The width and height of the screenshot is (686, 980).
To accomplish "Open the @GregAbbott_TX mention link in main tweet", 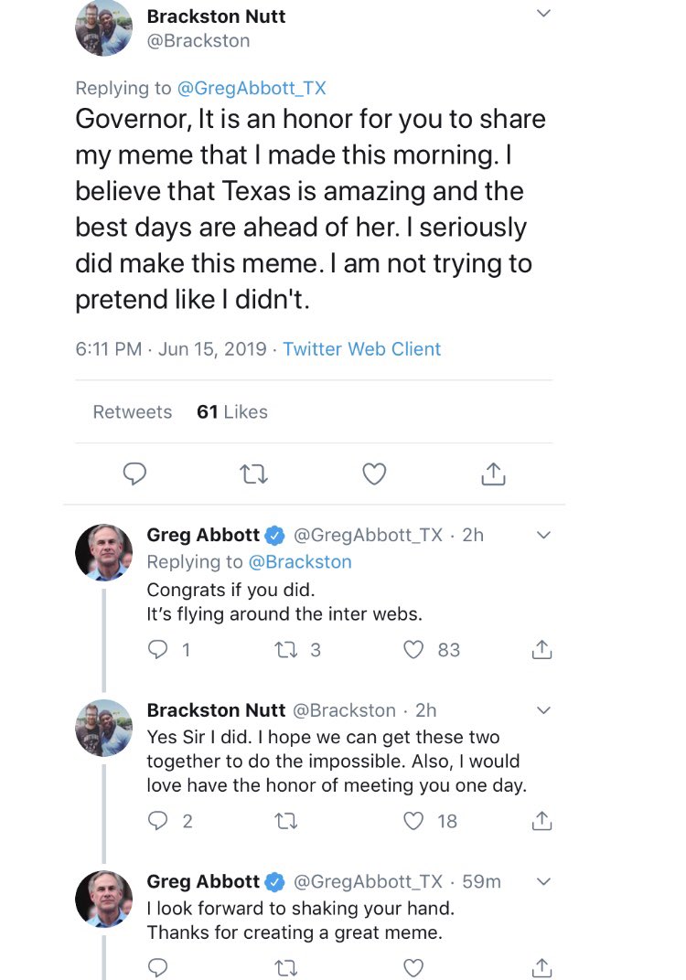I will 251,88.
